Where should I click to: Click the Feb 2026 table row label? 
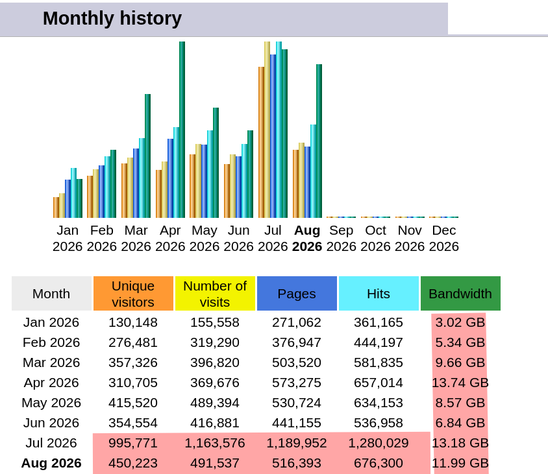click(x=51, y=342)
